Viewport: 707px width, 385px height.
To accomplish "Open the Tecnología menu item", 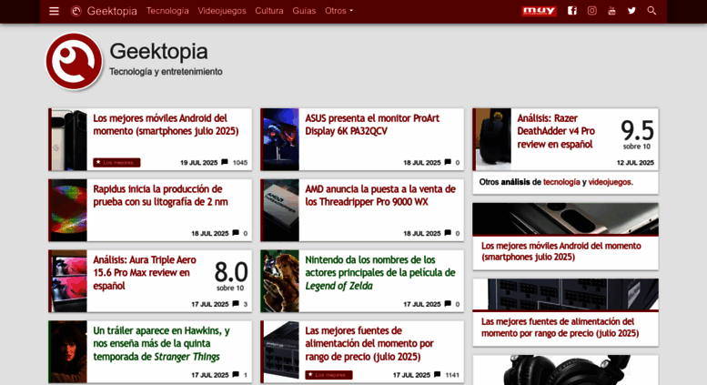I will point(167,11).
